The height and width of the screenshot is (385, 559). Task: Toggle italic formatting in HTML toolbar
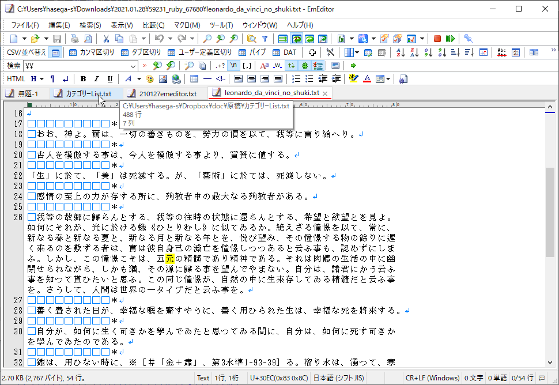point(96,79)
